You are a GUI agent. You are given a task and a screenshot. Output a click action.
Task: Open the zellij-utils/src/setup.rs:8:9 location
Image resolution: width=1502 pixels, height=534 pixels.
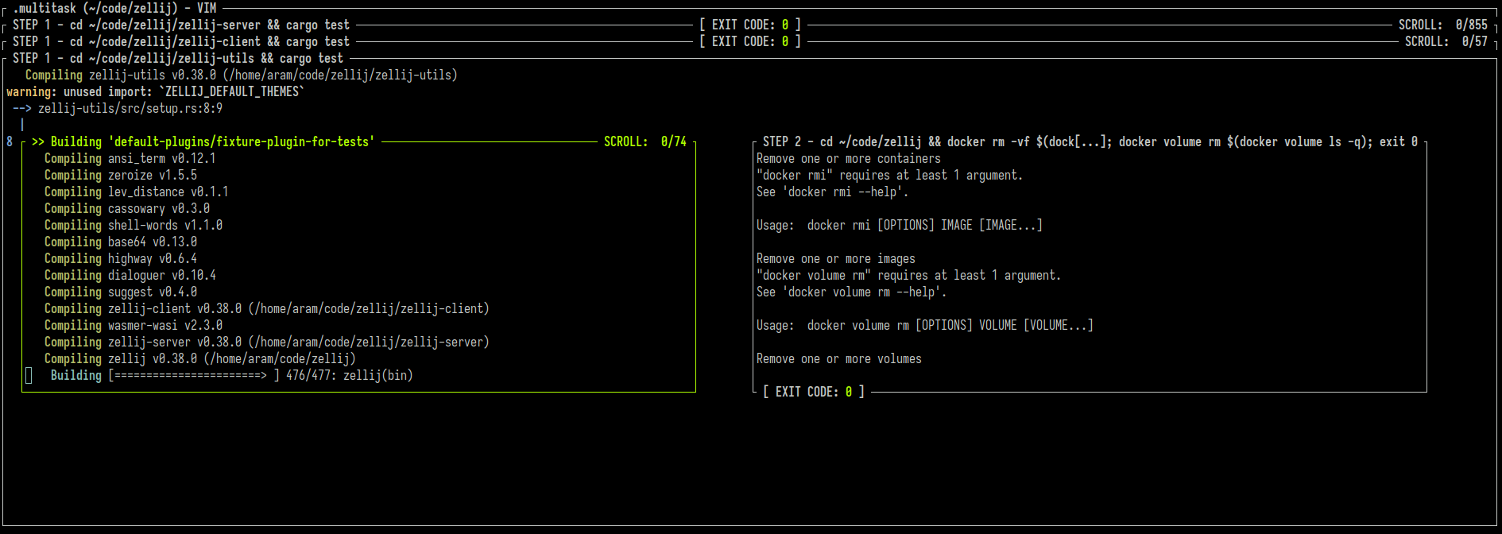tap(130, 108)
